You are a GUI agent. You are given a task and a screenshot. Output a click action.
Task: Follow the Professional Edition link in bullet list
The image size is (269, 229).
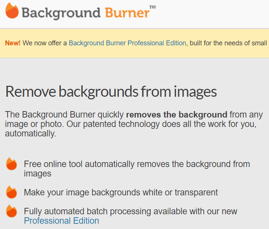pyautogui.click(x=61, y=221)
